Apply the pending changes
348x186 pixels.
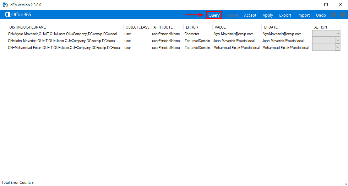pyautogui.click(x=268, y=15)
